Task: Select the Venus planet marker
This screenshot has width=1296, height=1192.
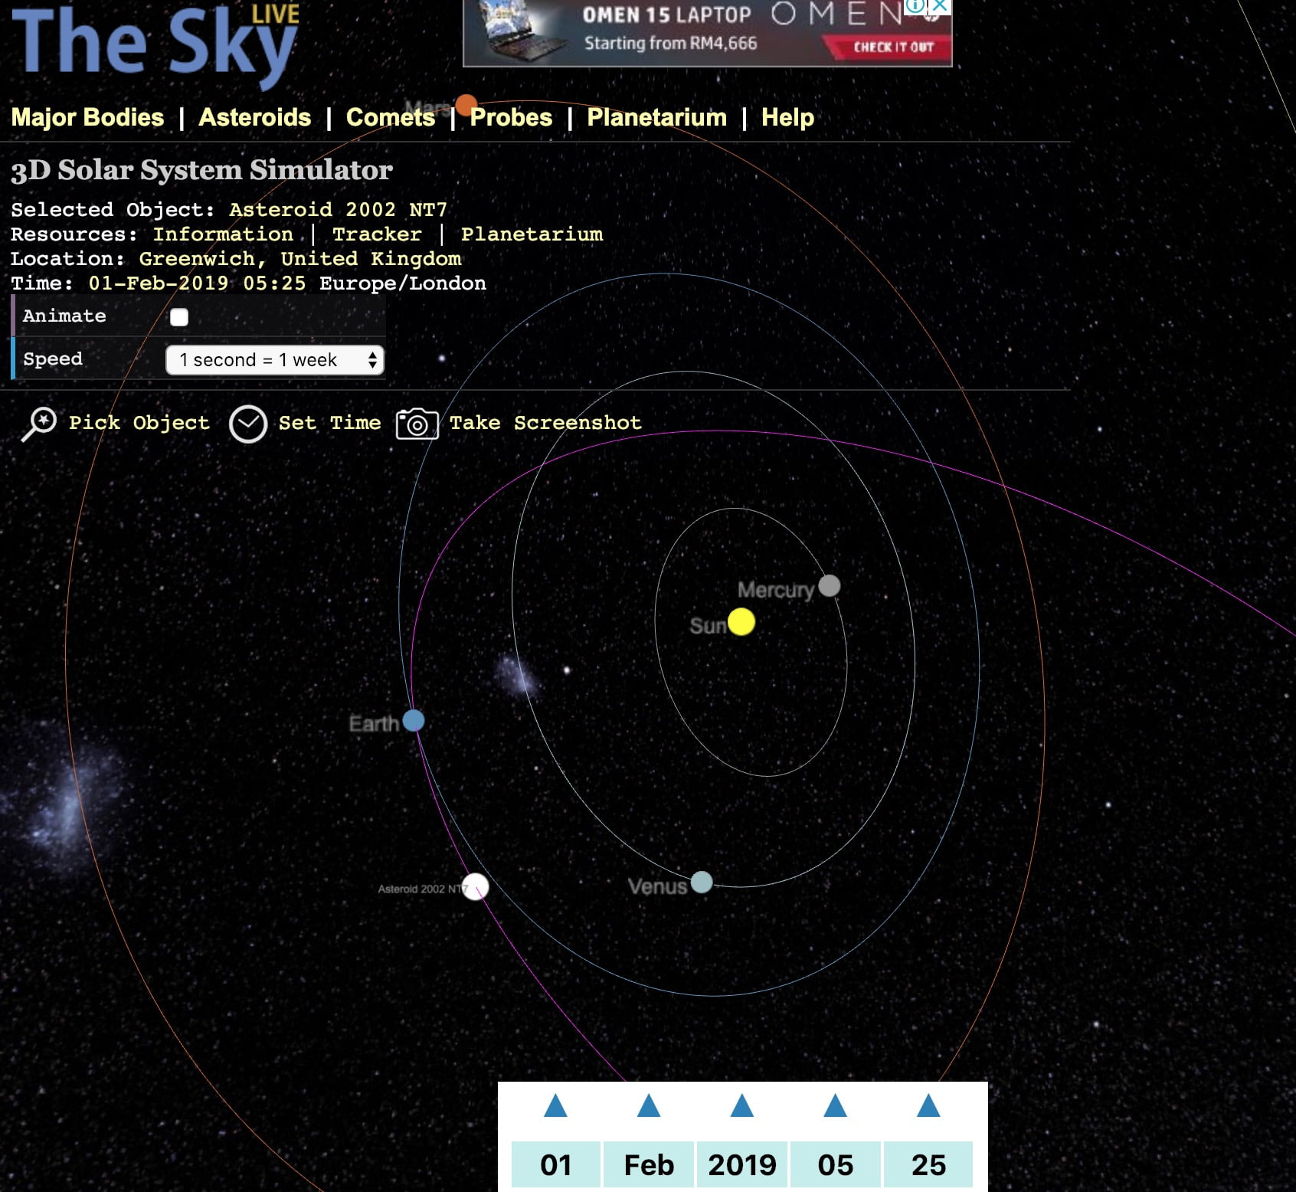Action: pos(702,883)
